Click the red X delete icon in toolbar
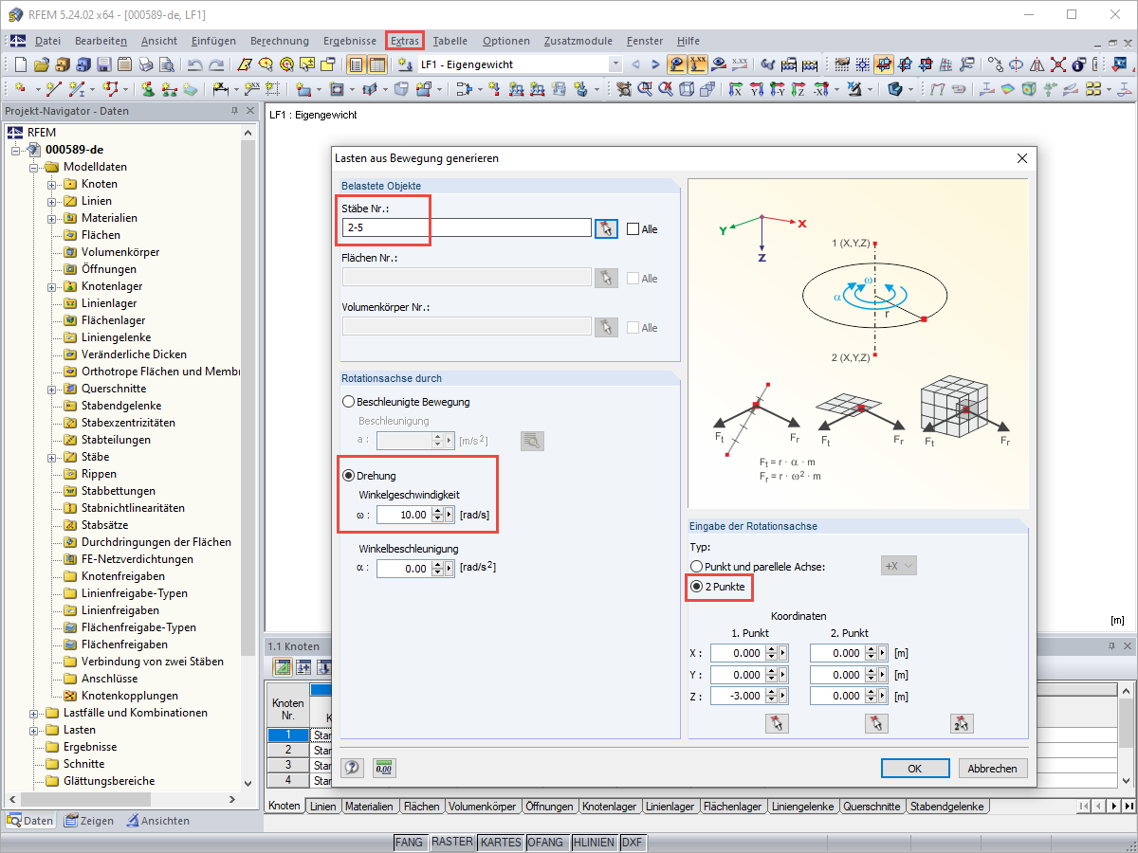This screenshot has height=853, width=1138. pos(1057,64)
